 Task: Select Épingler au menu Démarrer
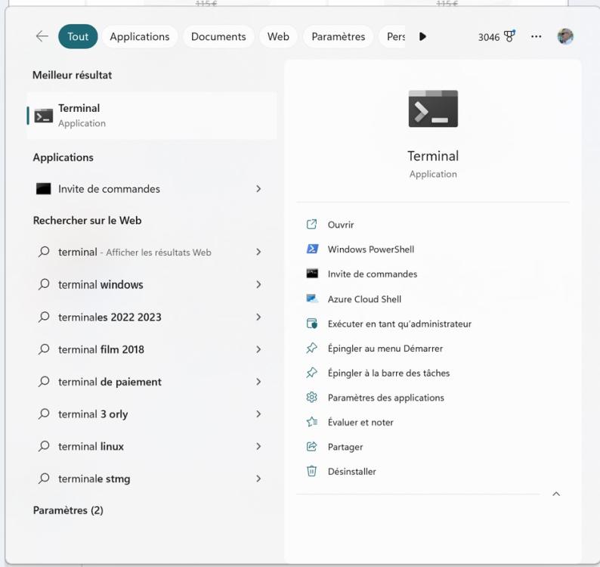click(x=385, y=349)
